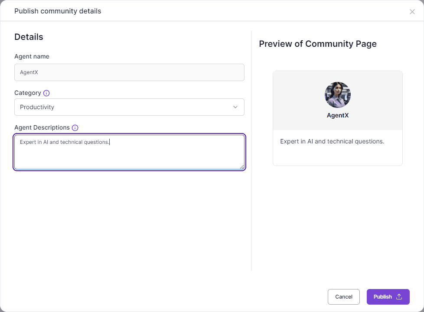The height and width of the screenshot is (312, 424).
Task: Open the Category dropdown showing Productivity
Action: pyautogui.click(x=129, y=107)
